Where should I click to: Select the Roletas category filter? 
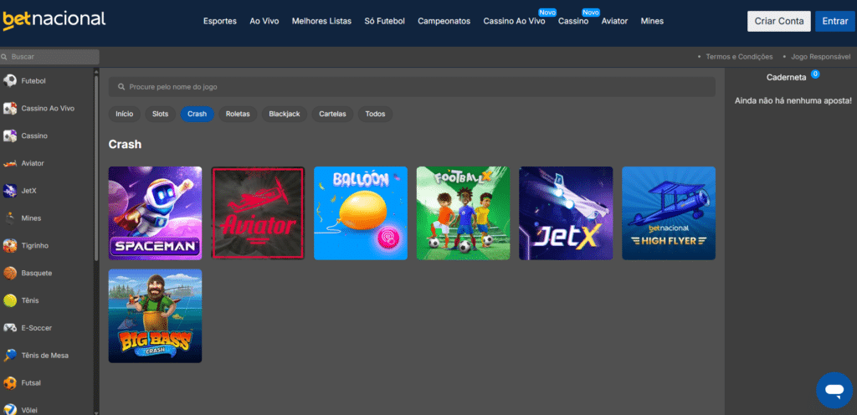(238, 114)
